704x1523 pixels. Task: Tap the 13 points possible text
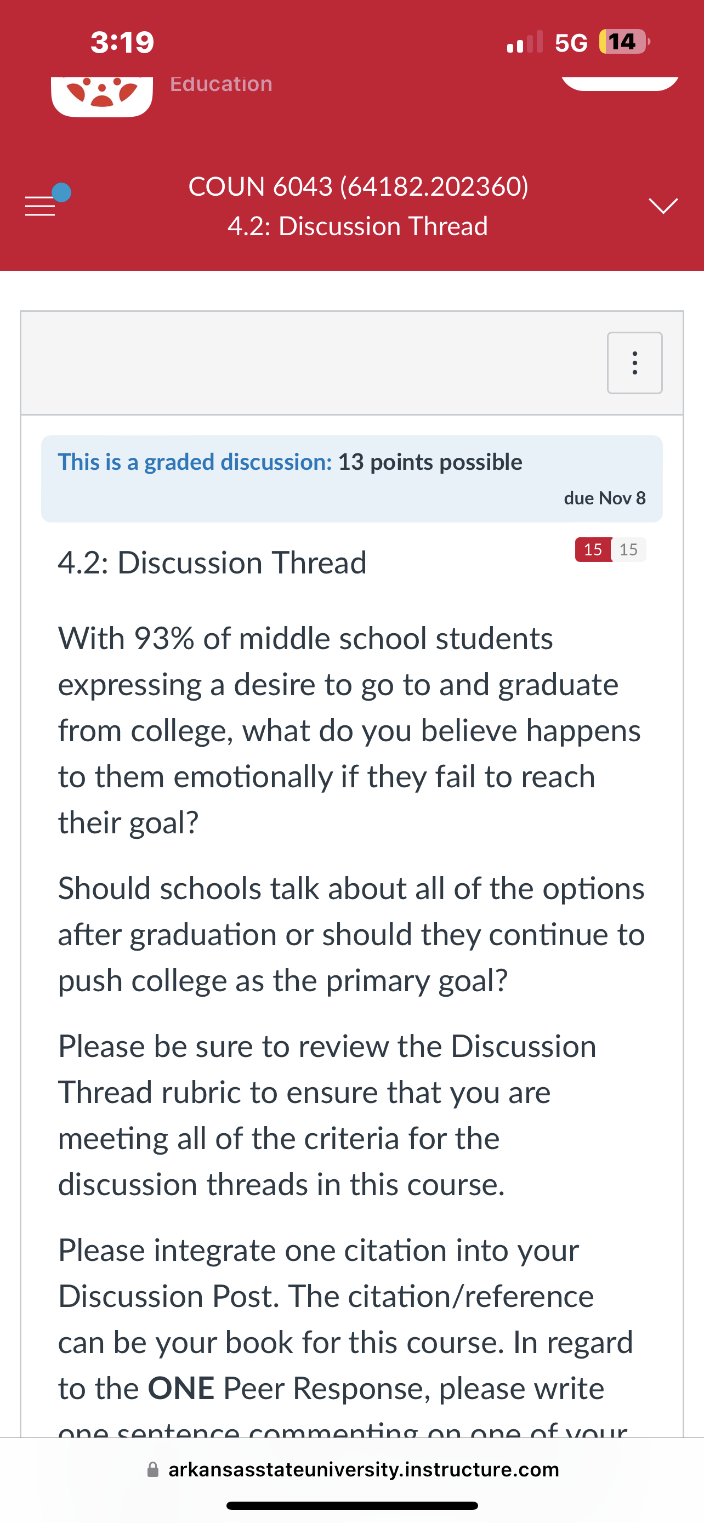[x=430, y=462]
